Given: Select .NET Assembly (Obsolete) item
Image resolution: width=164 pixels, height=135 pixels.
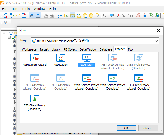Looking at the screenshot, I should click(x=61, y=82).
